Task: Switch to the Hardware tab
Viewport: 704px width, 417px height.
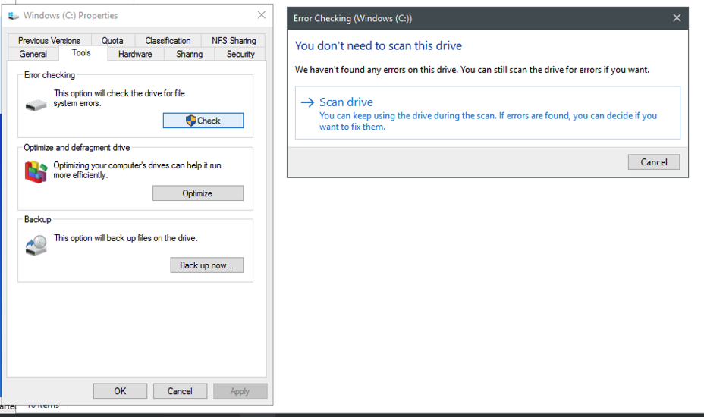Action: coord(135,54)
